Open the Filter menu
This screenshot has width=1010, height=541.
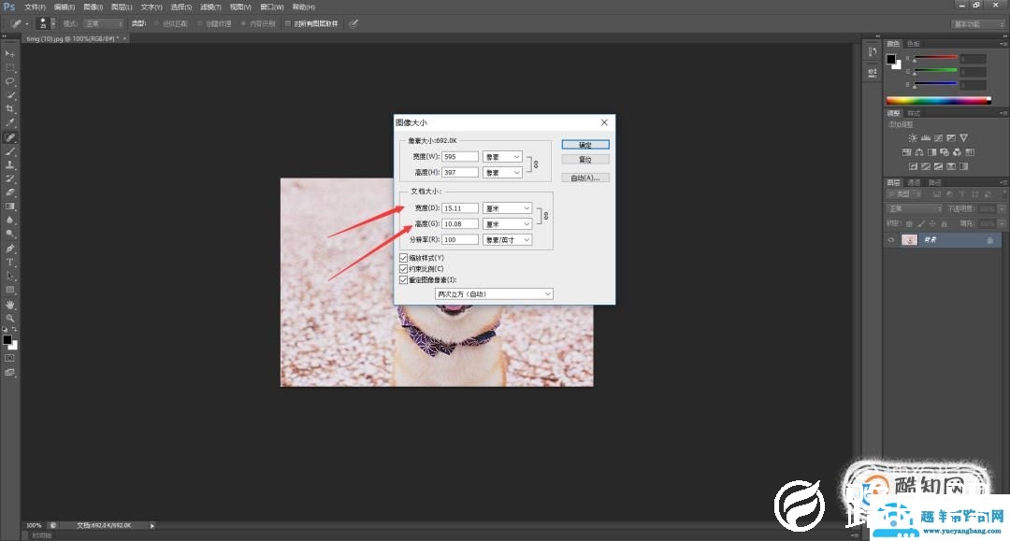(210, 7)
